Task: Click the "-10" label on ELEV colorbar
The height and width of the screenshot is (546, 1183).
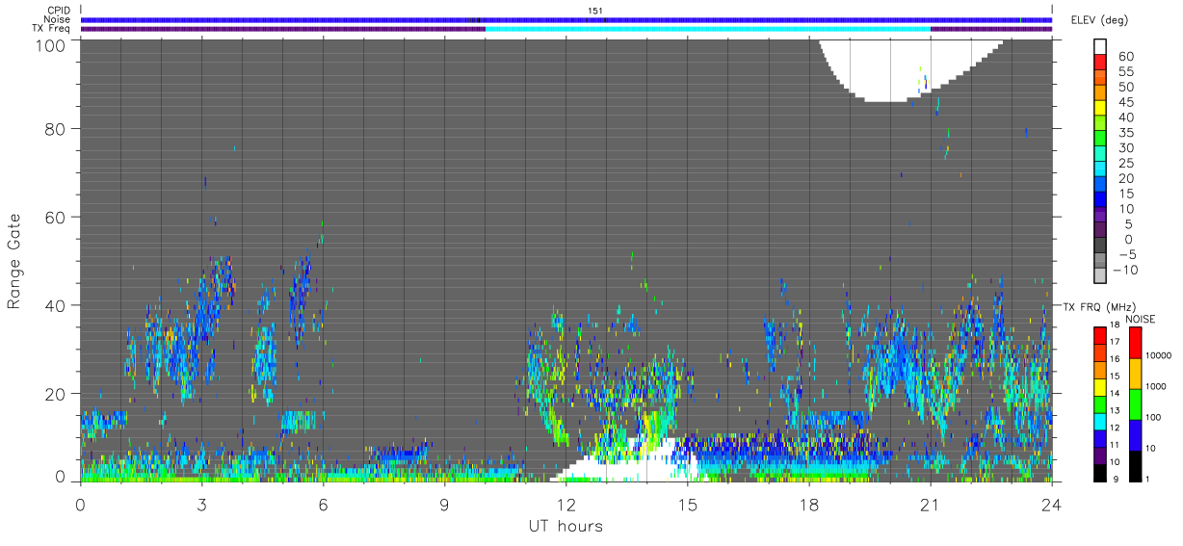Action: point(1124,271)
